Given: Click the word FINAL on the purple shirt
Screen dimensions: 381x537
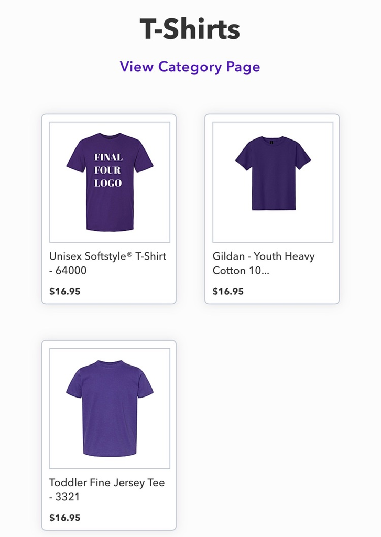Looking at the screenshot, I should tap(108, 157).
